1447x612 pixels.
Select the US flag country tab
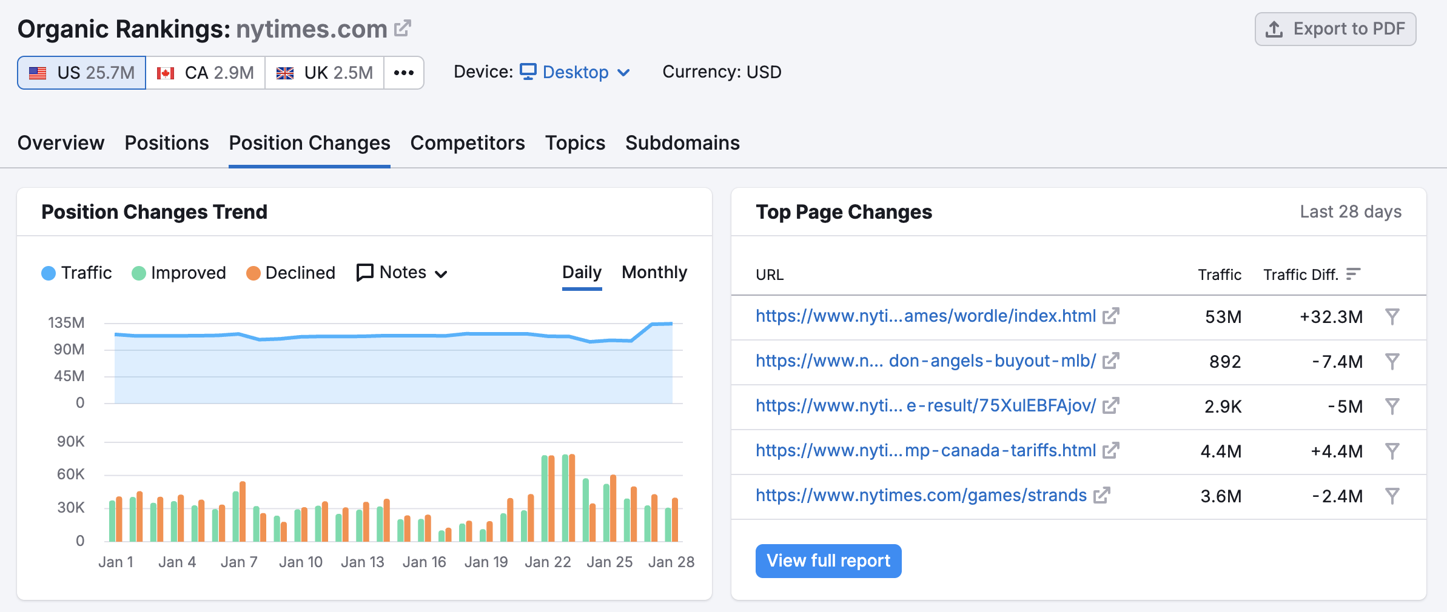[81, 72]
